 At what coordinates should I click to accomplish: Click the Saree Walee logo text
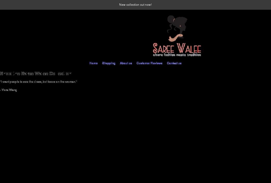click(x=177, y=48)
